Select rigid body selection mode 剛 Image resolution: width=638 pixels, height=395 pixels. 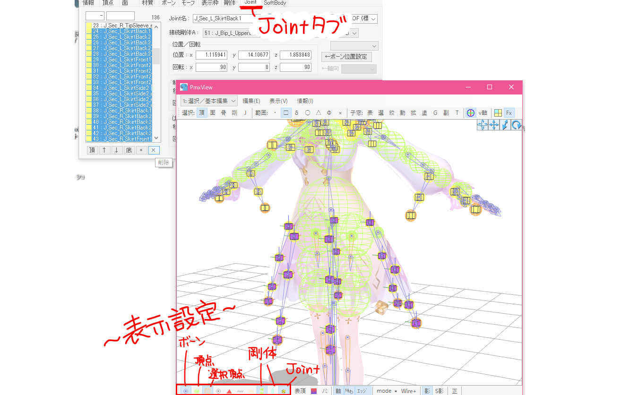point(234,113)
